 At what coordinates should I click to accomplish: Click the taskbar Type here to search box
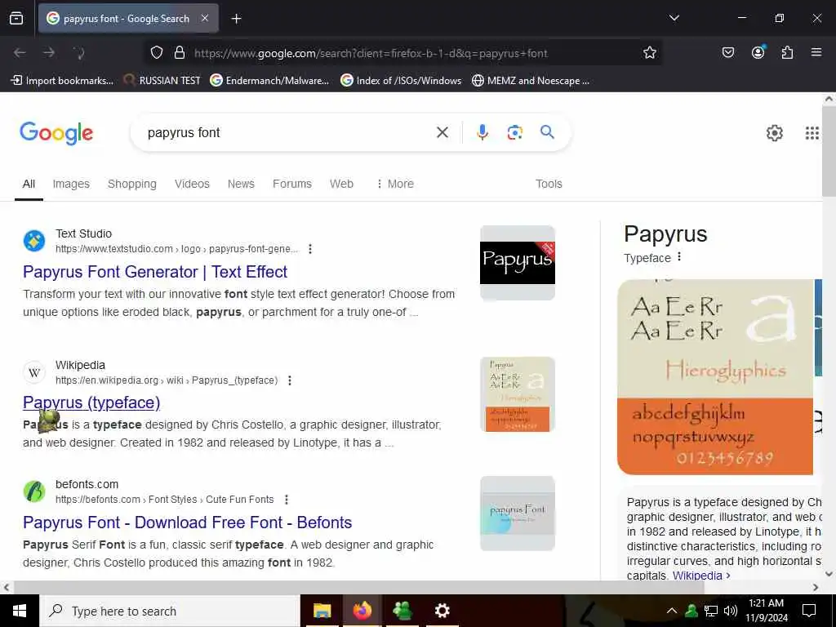(170, 611)
